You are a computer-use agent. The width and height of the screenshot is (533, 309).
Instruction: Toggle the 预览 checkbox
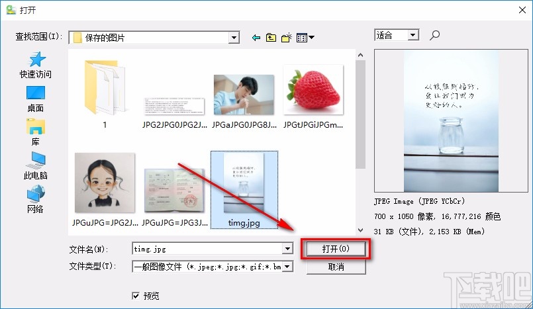click(136, 296)
